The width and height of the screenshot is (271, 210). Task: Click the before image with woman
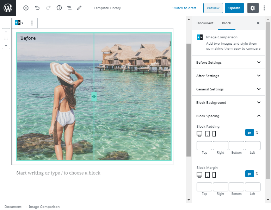(55, 97)
